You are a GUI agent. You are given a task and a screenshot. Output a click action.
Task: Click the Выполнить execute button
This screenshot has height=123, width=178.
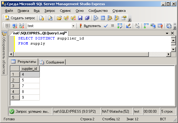pyautogui.click(x=90, y=26)
